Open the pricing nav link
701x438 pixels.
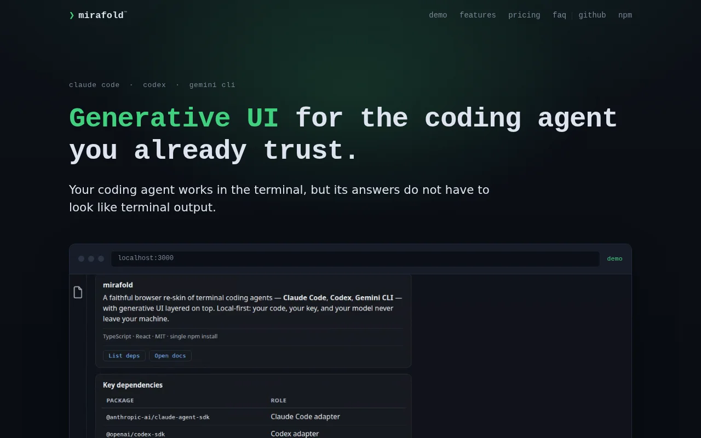[524, 15]
